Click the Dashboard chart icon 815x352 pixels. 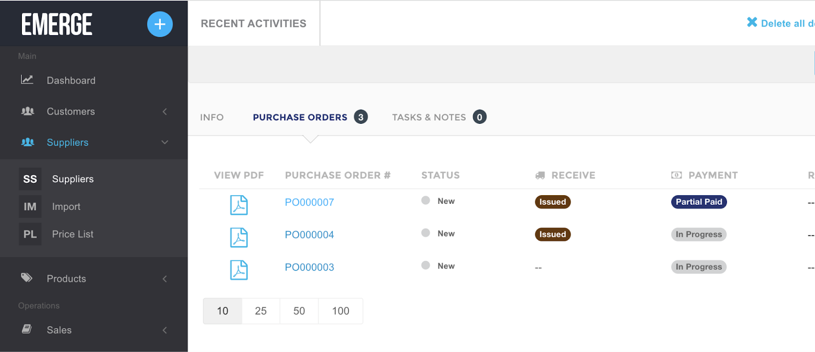27,80
